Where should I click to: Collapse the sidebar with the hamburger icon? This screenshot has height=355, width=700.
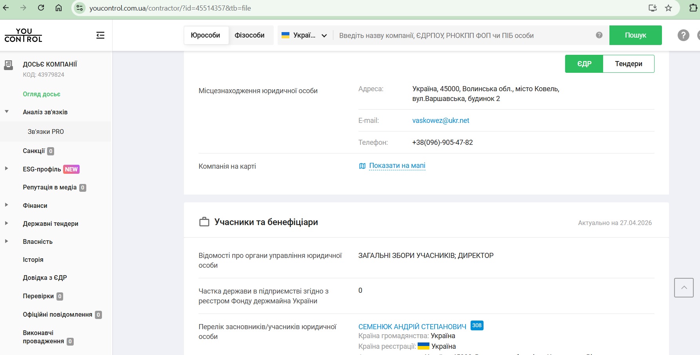100,35
